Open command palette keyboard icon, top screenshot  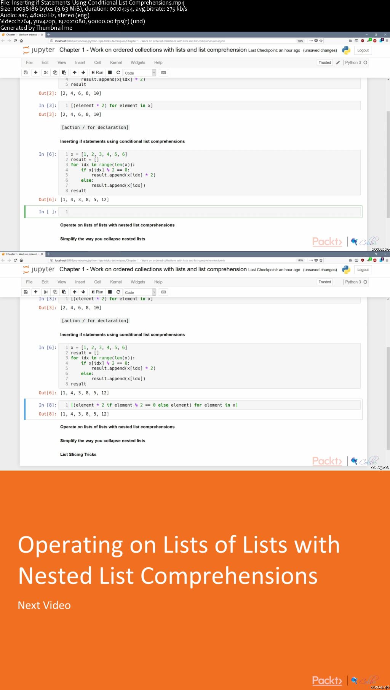(163, 72)
